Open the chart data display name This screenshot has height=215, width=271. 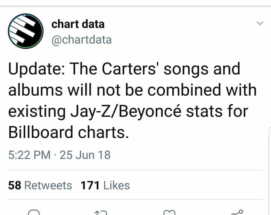tap(78, 24)
